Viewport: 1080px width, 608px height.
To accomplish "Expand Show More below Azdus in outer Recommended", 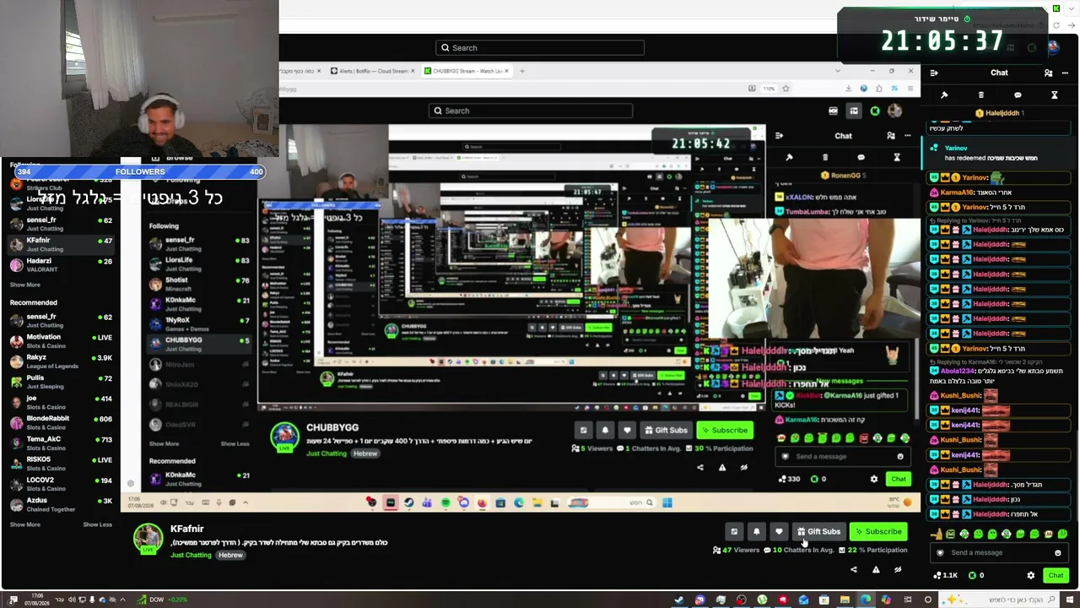I will coord(25,525).
